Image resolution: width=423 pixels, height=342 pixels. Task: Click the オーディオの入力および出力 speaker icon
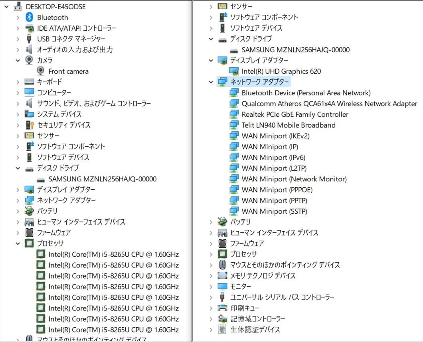pyautogui.click(x=29, y=49)
